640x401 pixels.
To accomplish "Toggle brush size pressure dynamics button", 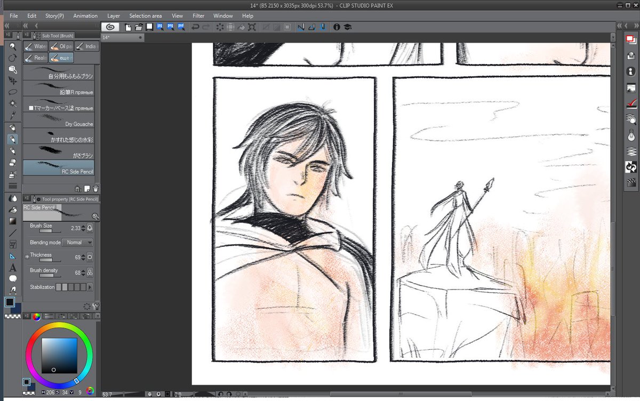I will click(90, 228).
